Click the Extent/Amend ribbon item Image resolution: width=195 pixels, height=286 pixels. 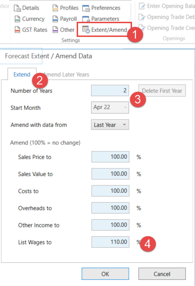pos(105,30)
